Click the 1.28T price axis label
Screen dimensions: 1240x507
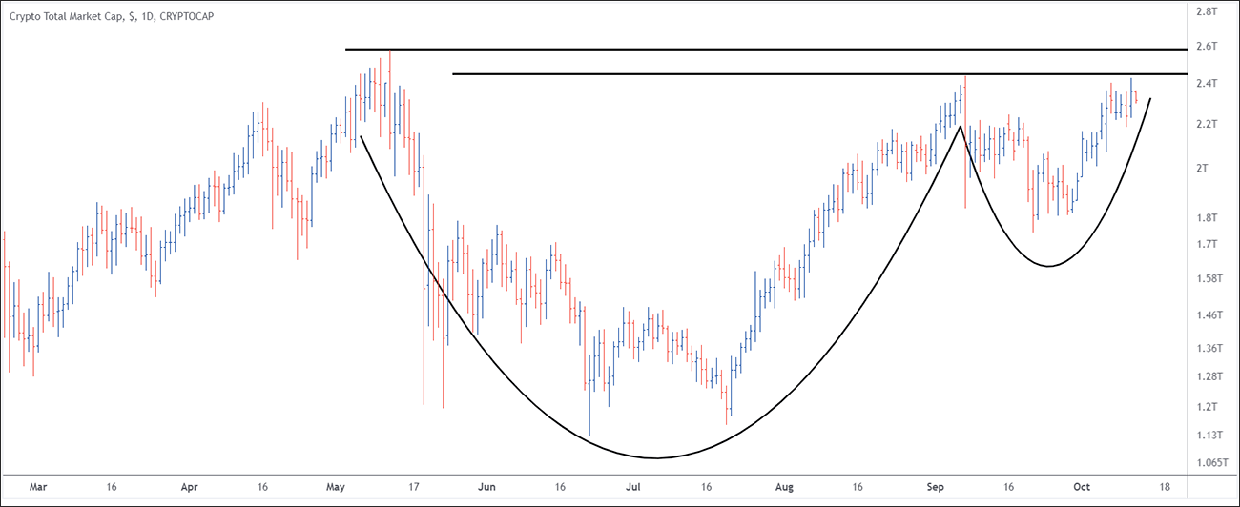click(x=1209, y=377)
